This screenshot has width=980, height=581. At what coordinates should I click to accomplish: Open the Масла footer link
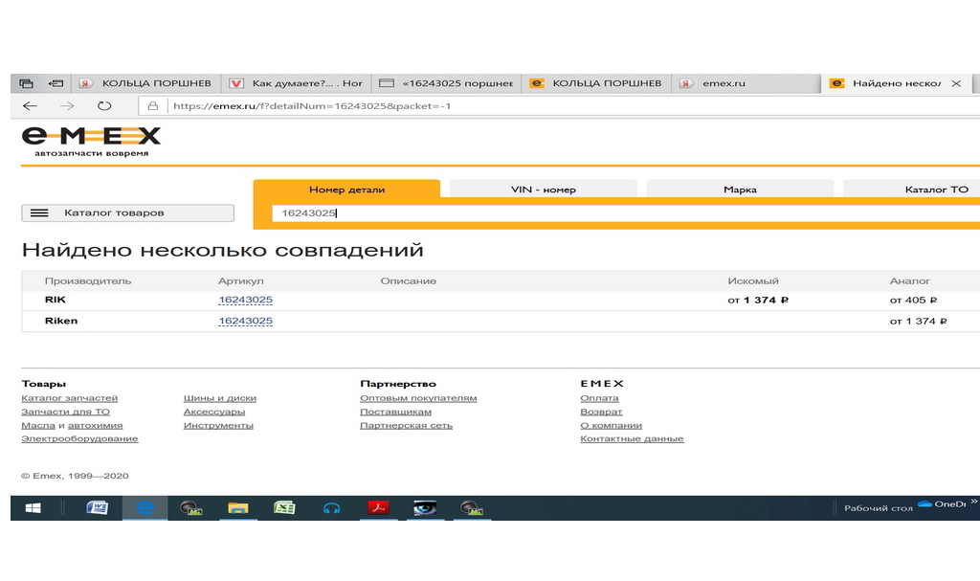(x=38, y=425)
